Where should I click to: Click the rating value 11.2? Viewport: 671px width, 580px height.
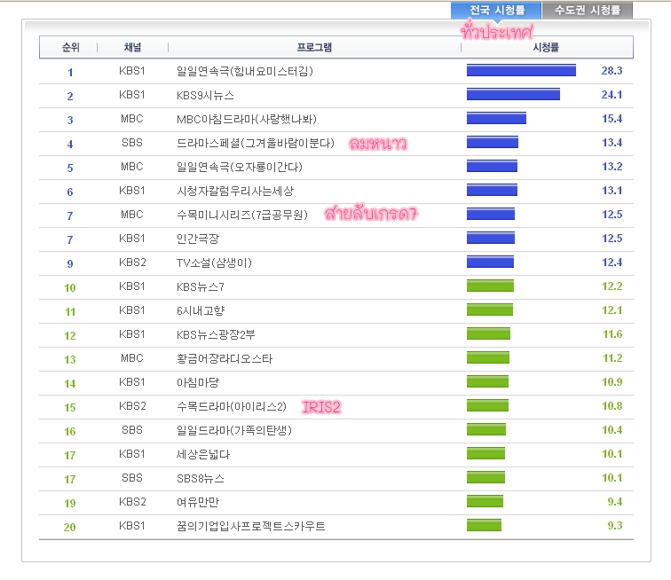point(612,358)
